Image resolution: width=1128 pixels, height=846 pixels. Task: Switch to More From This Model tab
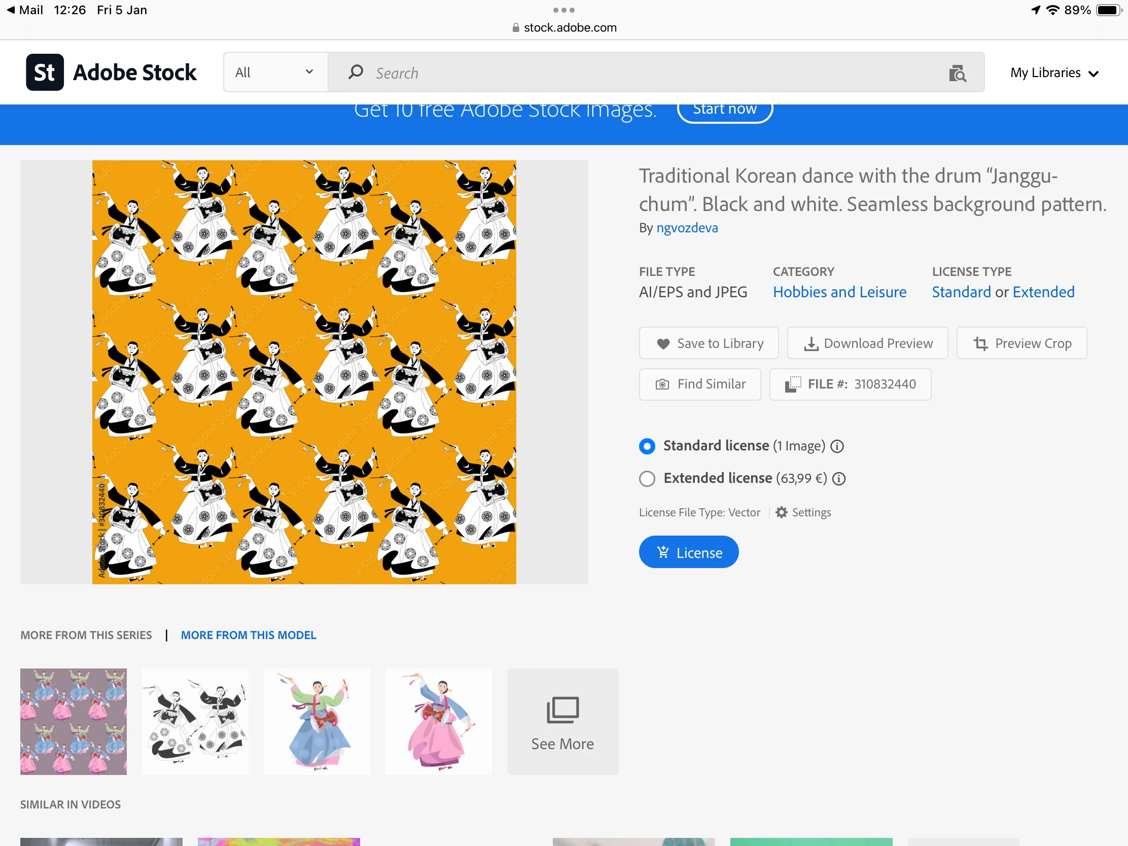click(249, 635)
